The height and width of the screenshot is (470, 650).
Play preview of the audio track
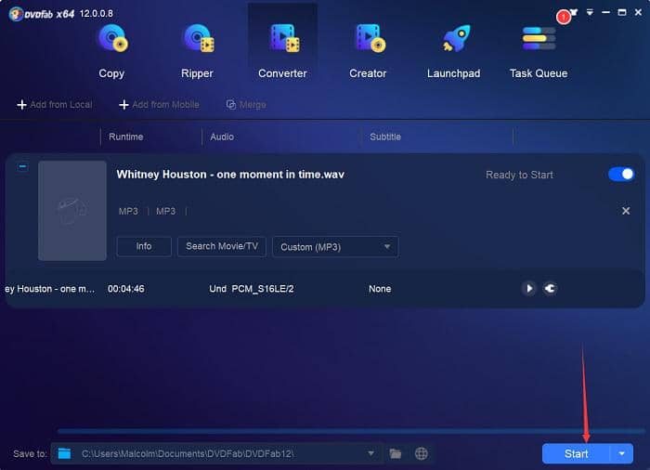[x=529, y=288]
